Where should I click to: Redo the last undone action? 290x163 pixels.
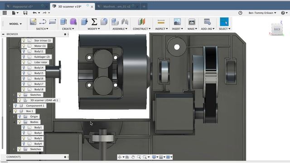tap(44, 13)
